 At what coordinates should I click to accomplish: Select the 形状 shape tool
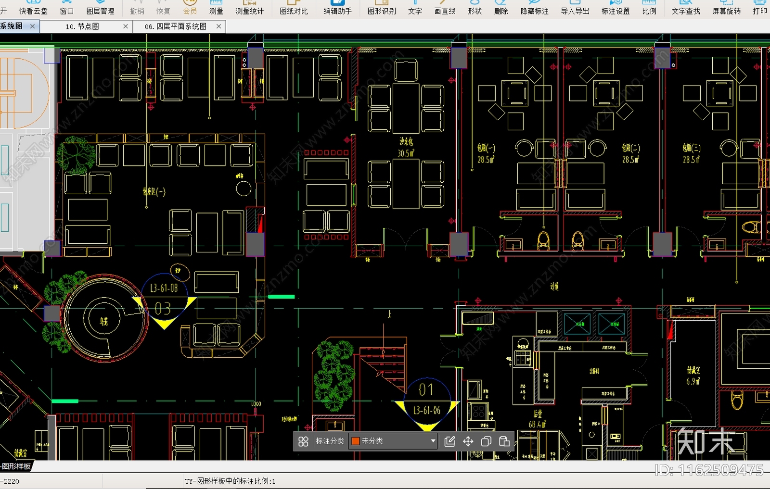point(475,8)
